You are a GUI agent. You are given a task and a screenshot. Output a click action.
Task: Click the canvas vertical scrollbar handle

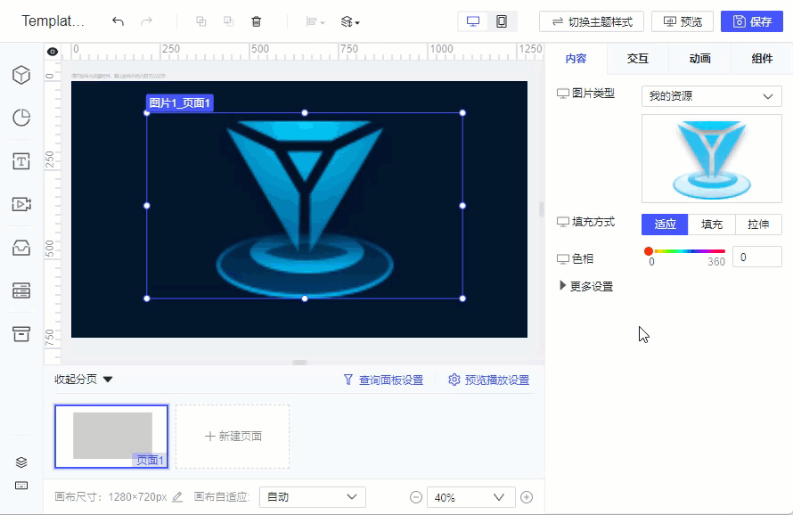(541, 208)
